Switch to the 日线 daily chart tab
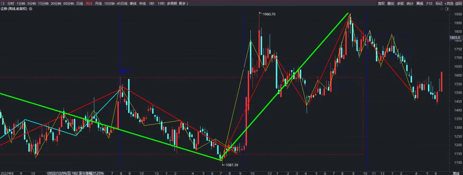The width and height of the screenshot is (463, 175). tap(79, 3)
